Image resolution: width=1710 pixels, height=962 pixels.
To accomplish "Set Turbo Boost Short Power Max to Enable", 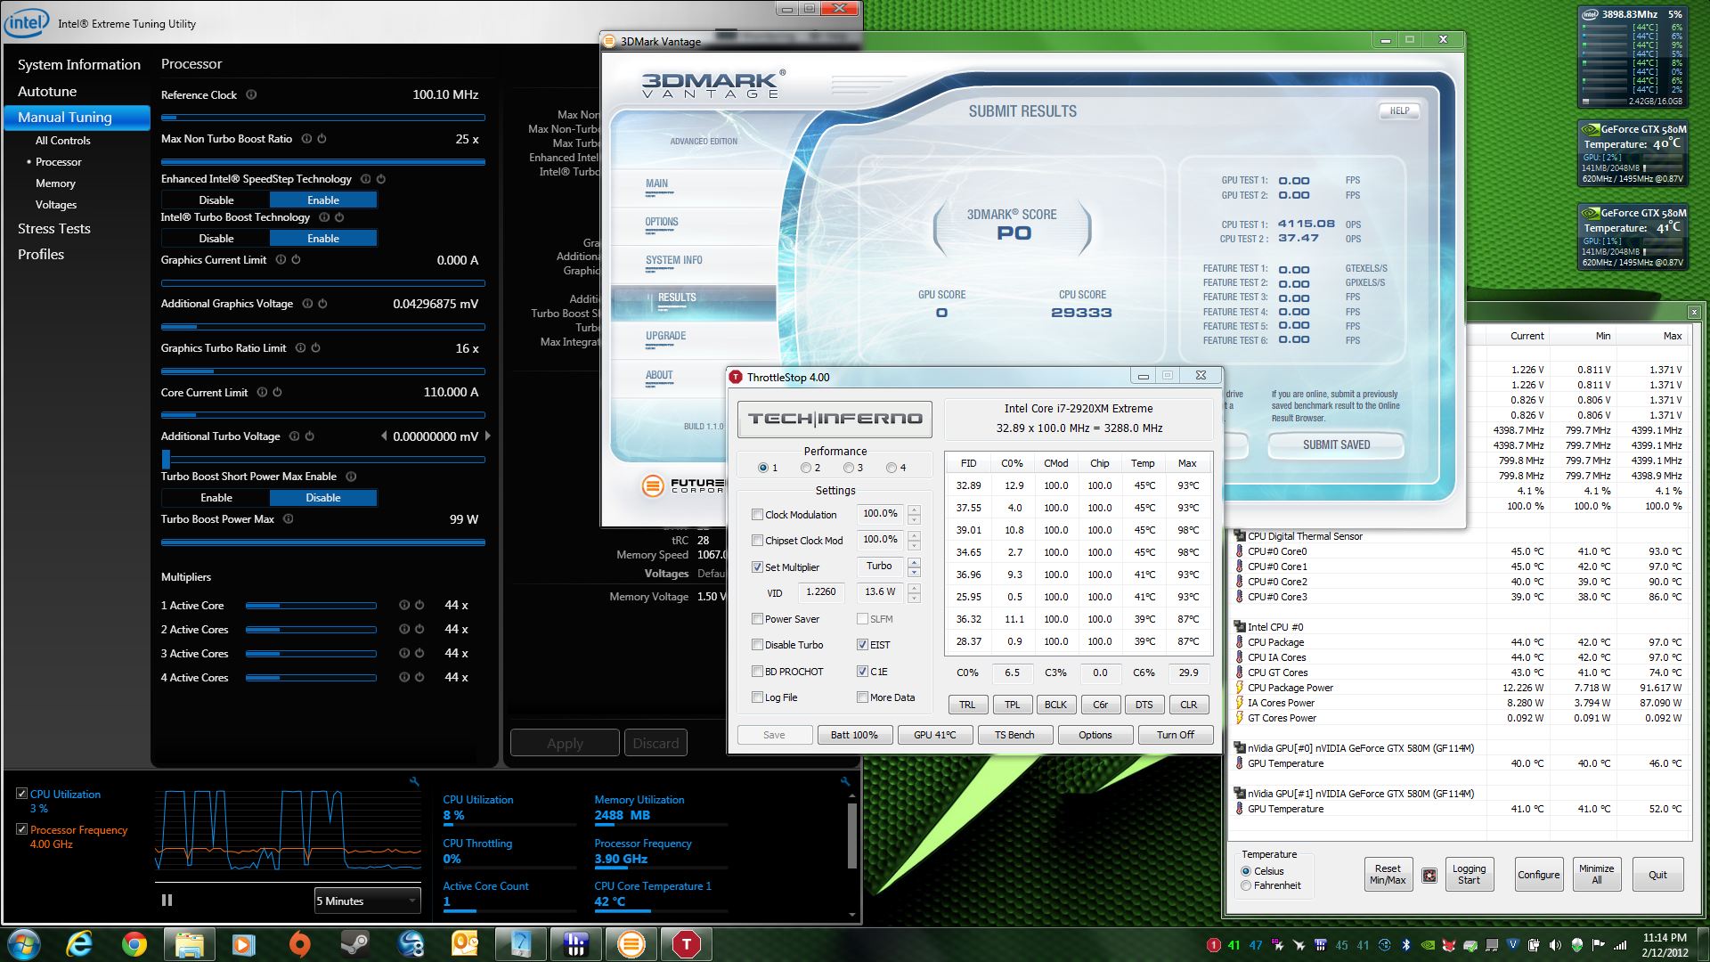I will [x=216, y=498].
